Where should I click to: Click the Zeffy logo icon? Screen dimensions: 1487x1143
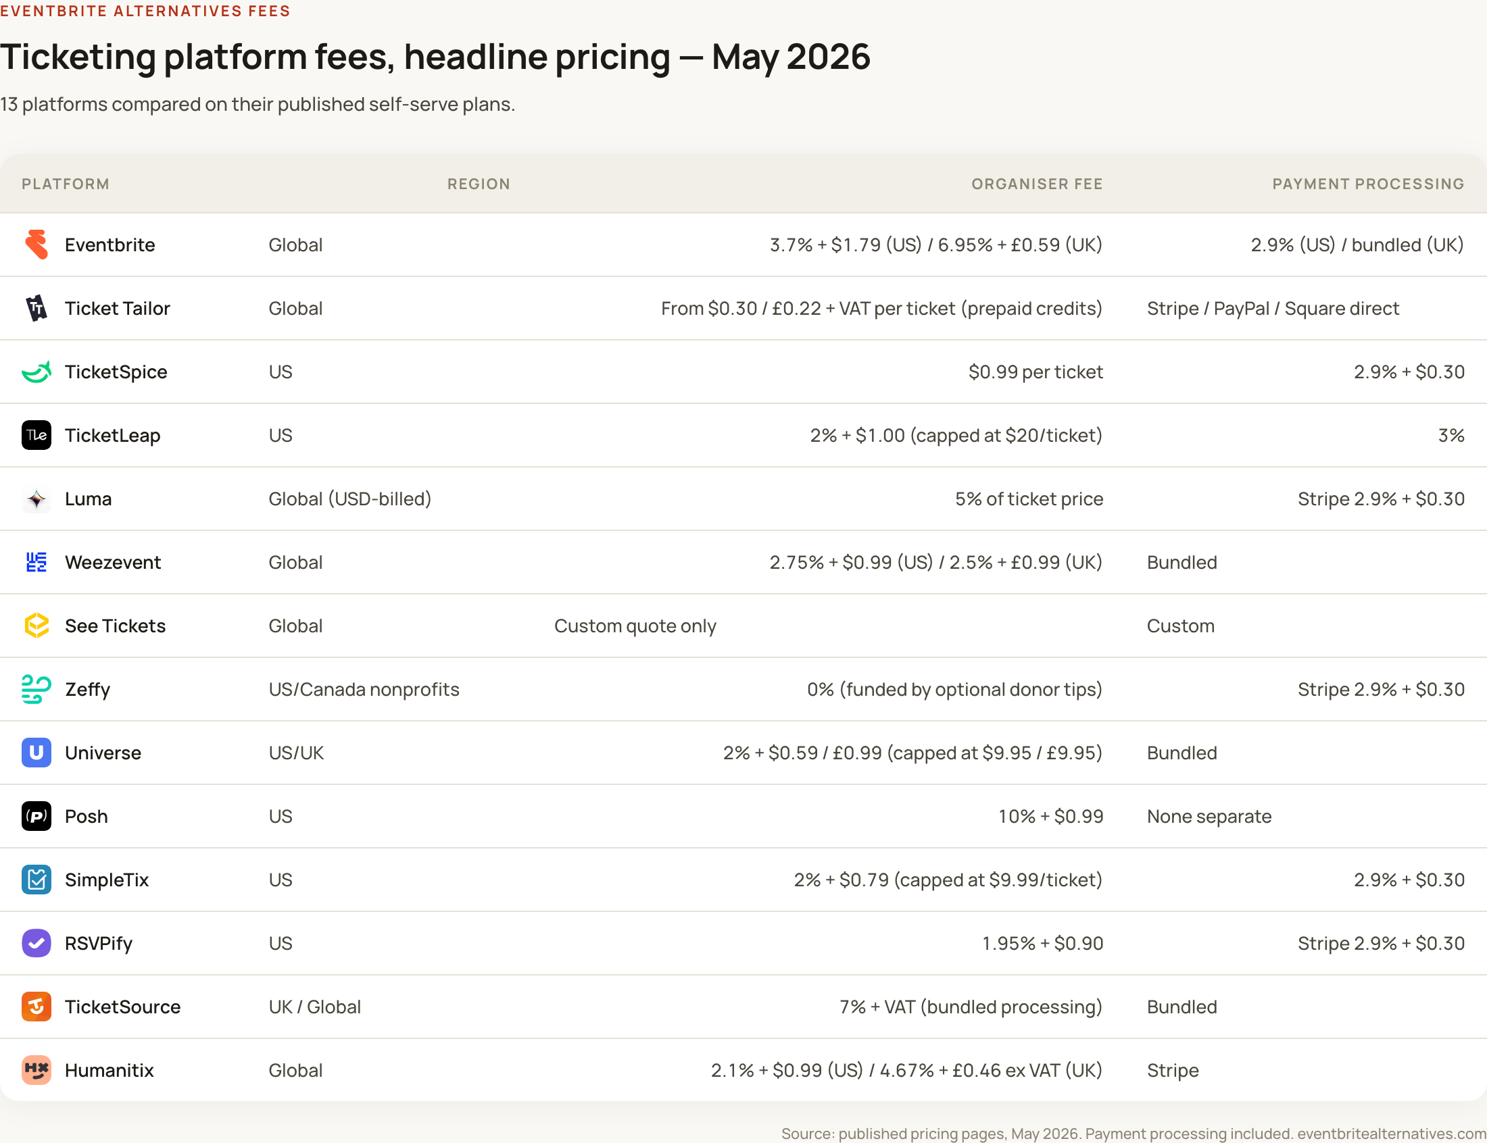[36, 689]
